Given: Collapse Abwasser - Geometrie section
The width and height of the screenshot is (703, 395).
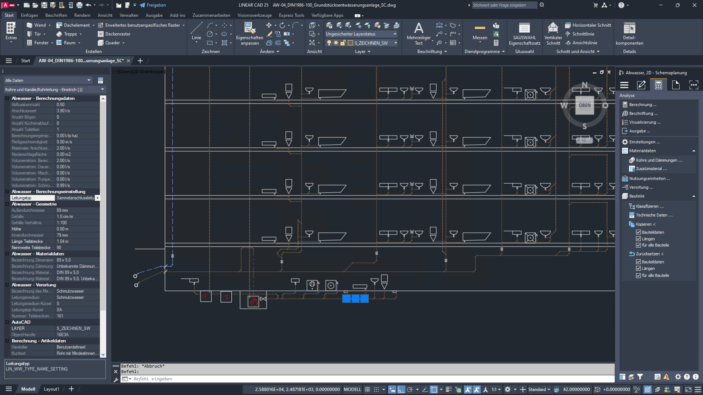Looking at the screenshot, I should [x=7, y=204].
